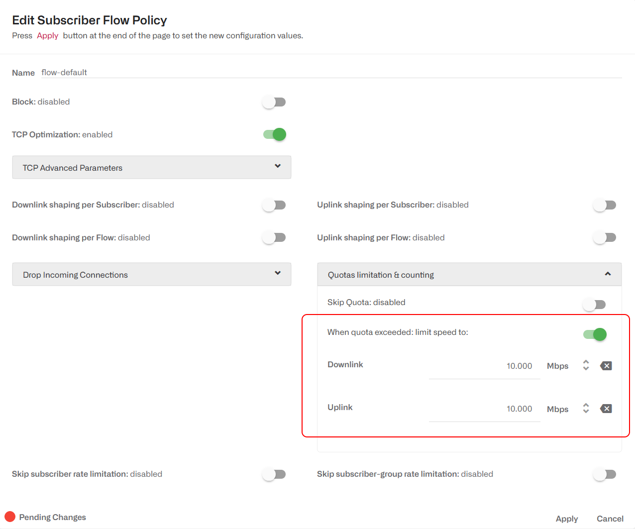The width and height of the screenshot is (635, 529).
Task: Edit the Downlink 10.000 value field
Action: tap(484, 366)
